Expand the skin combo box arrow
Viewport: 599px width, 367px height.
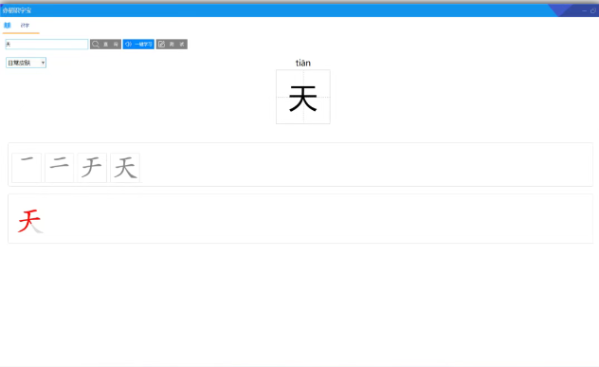(x=43, y=63)
